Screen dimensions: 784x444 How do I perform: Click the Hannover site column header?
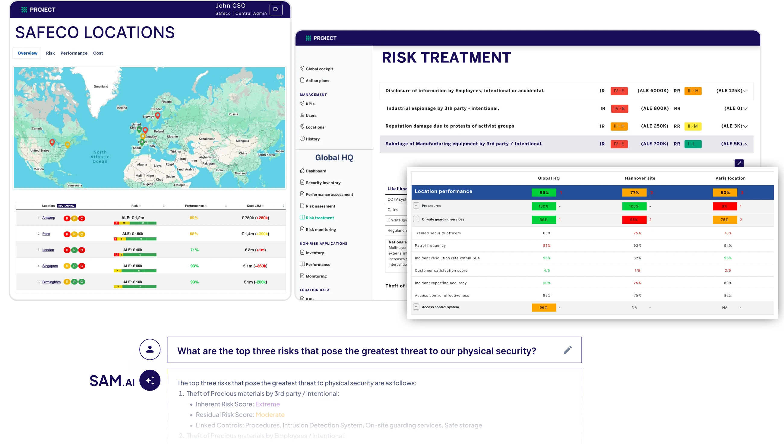[640, 178]
